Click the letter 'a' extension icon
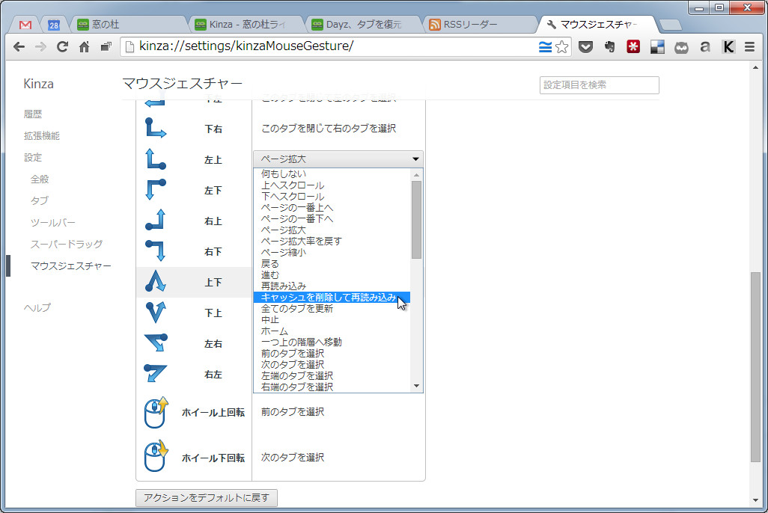The image size is (768, 513). [705, 47]
